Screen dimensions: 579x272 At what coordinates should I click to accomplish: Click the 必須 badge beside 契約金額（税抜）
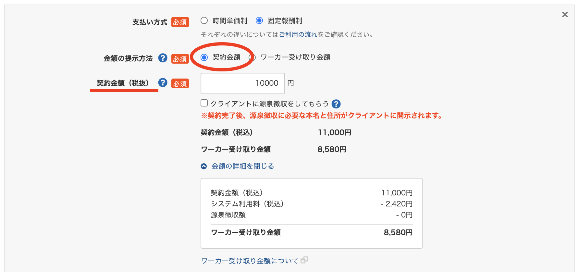click(x=180, y=83)
